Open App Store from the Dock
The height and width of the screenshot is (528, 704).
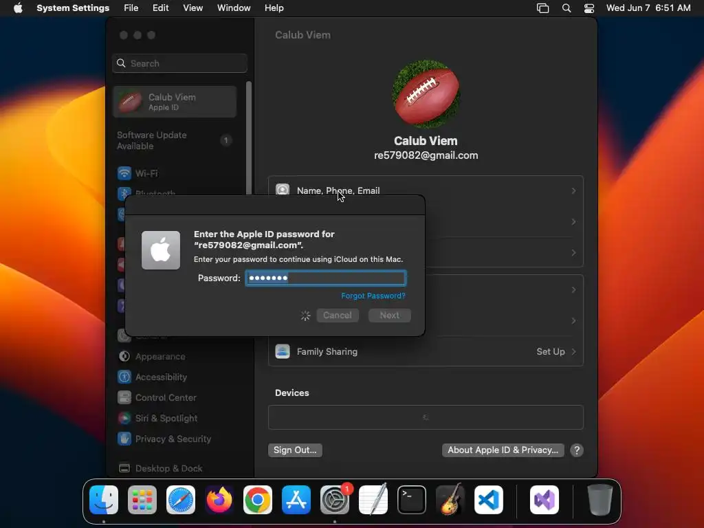pos(296,500)
